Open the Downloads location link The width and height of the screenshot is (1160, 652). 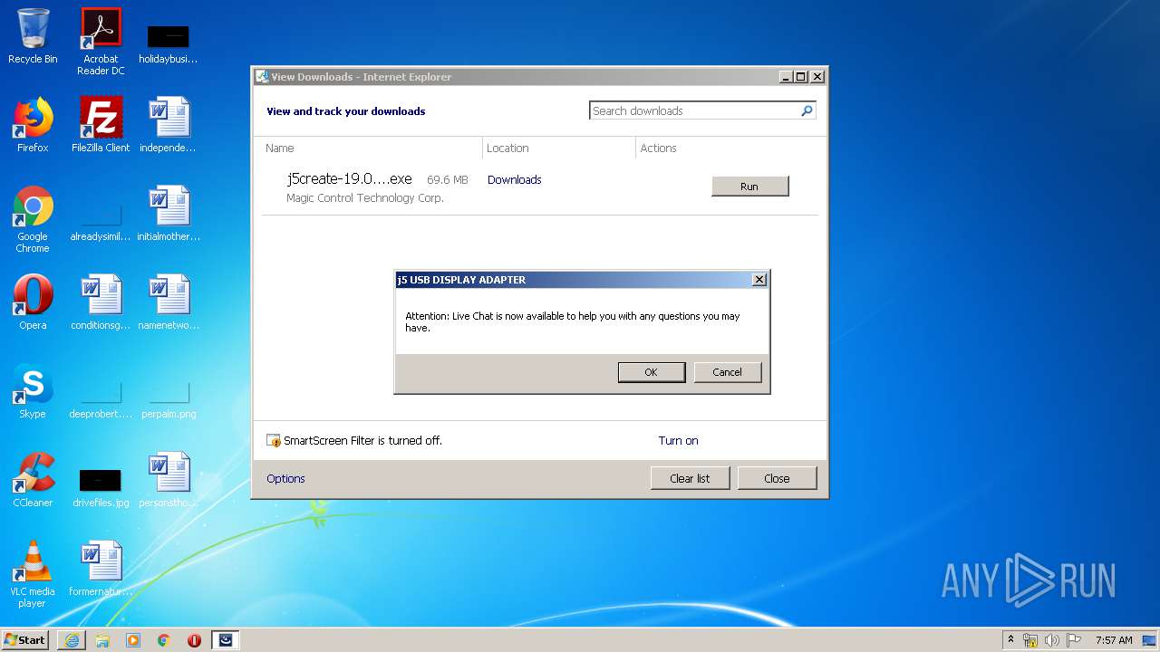(514, 179)
